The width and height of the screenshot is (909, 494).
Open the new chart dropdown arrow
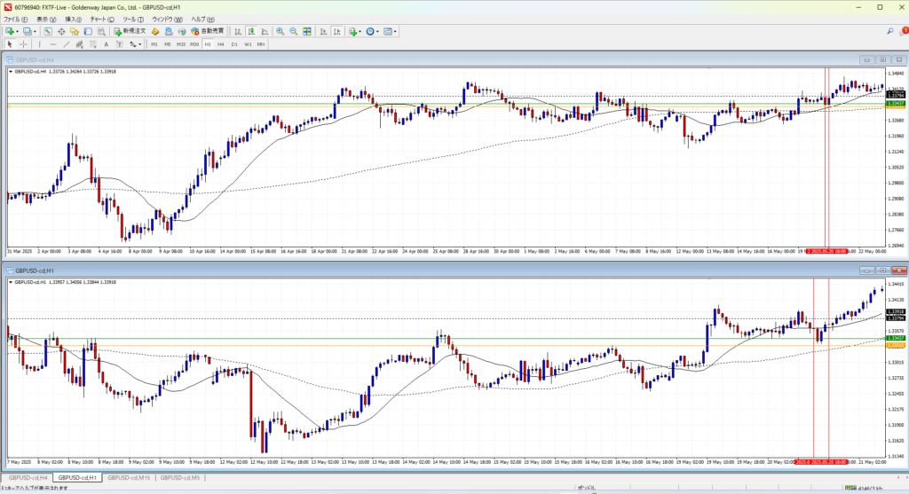17,31
